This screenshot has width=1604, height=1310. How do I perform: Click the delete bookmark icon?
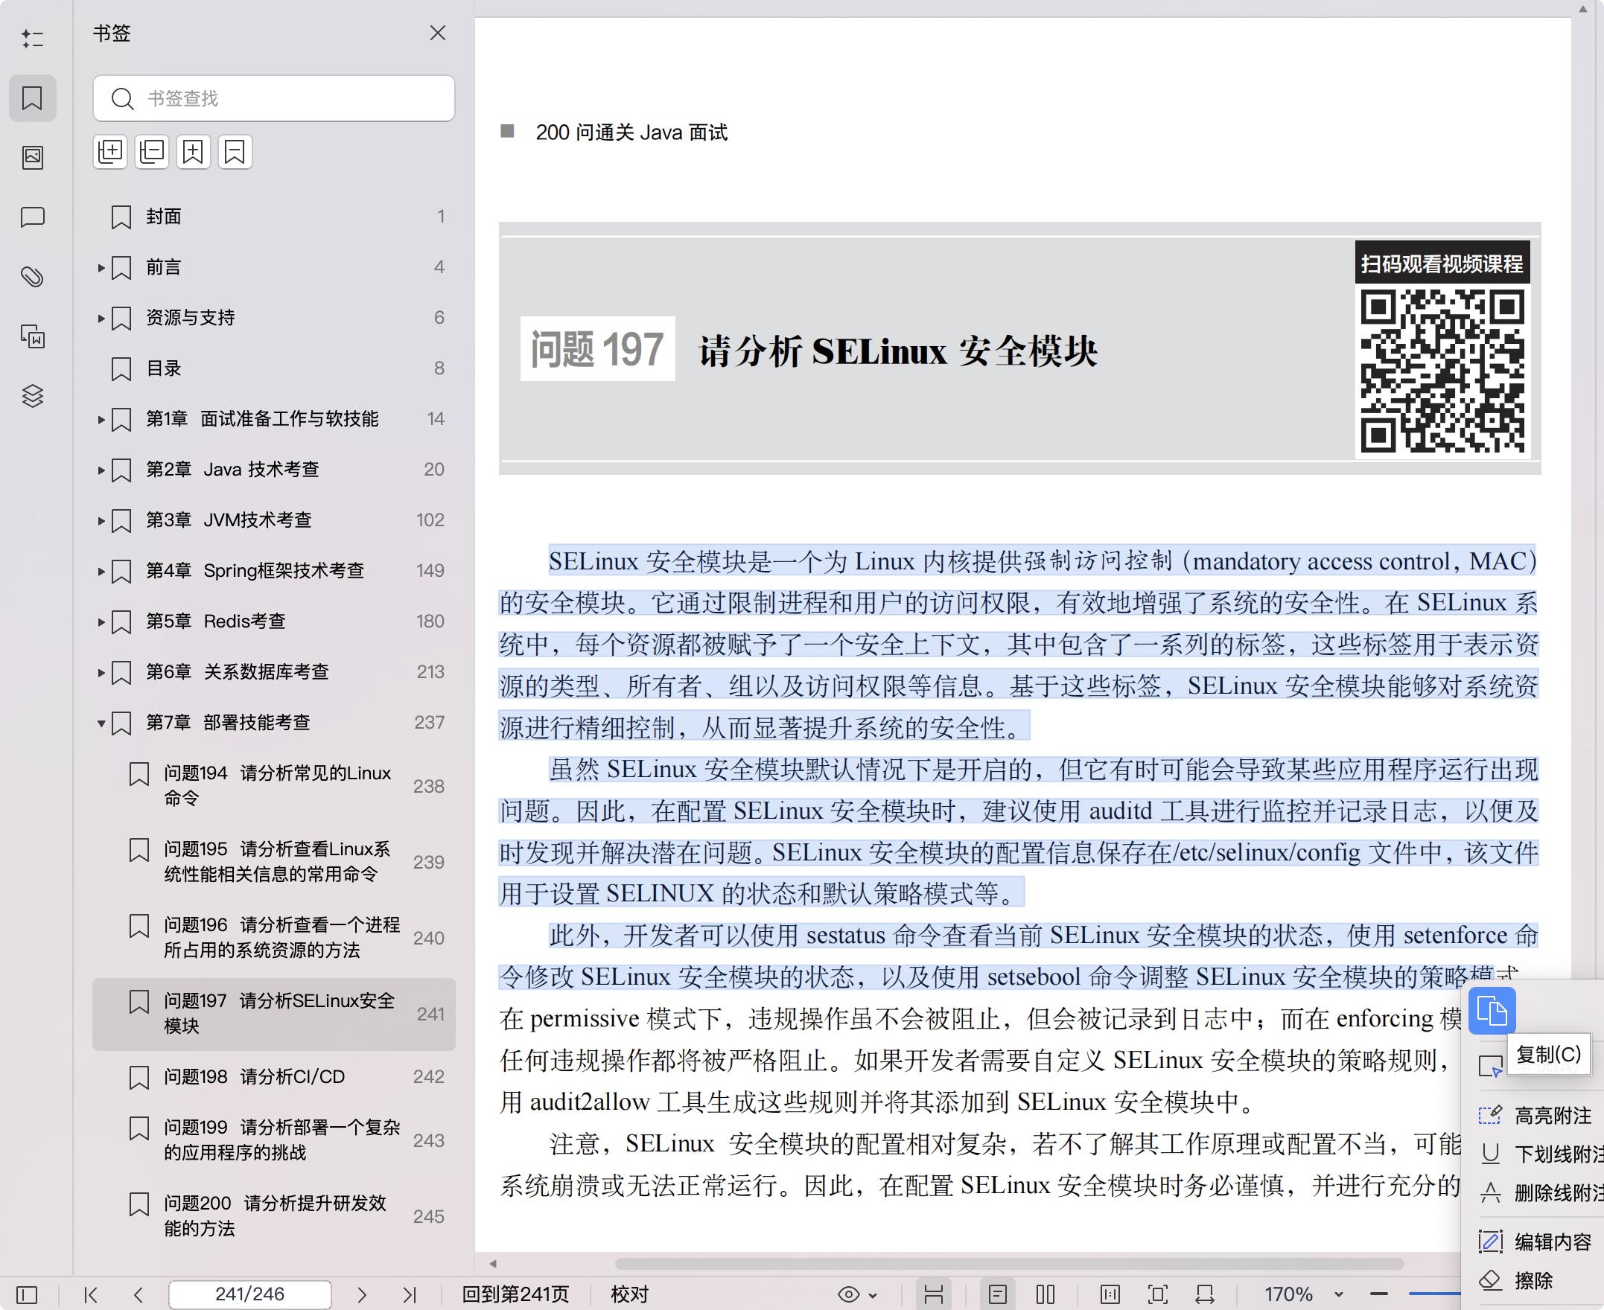tap(235, 152)
